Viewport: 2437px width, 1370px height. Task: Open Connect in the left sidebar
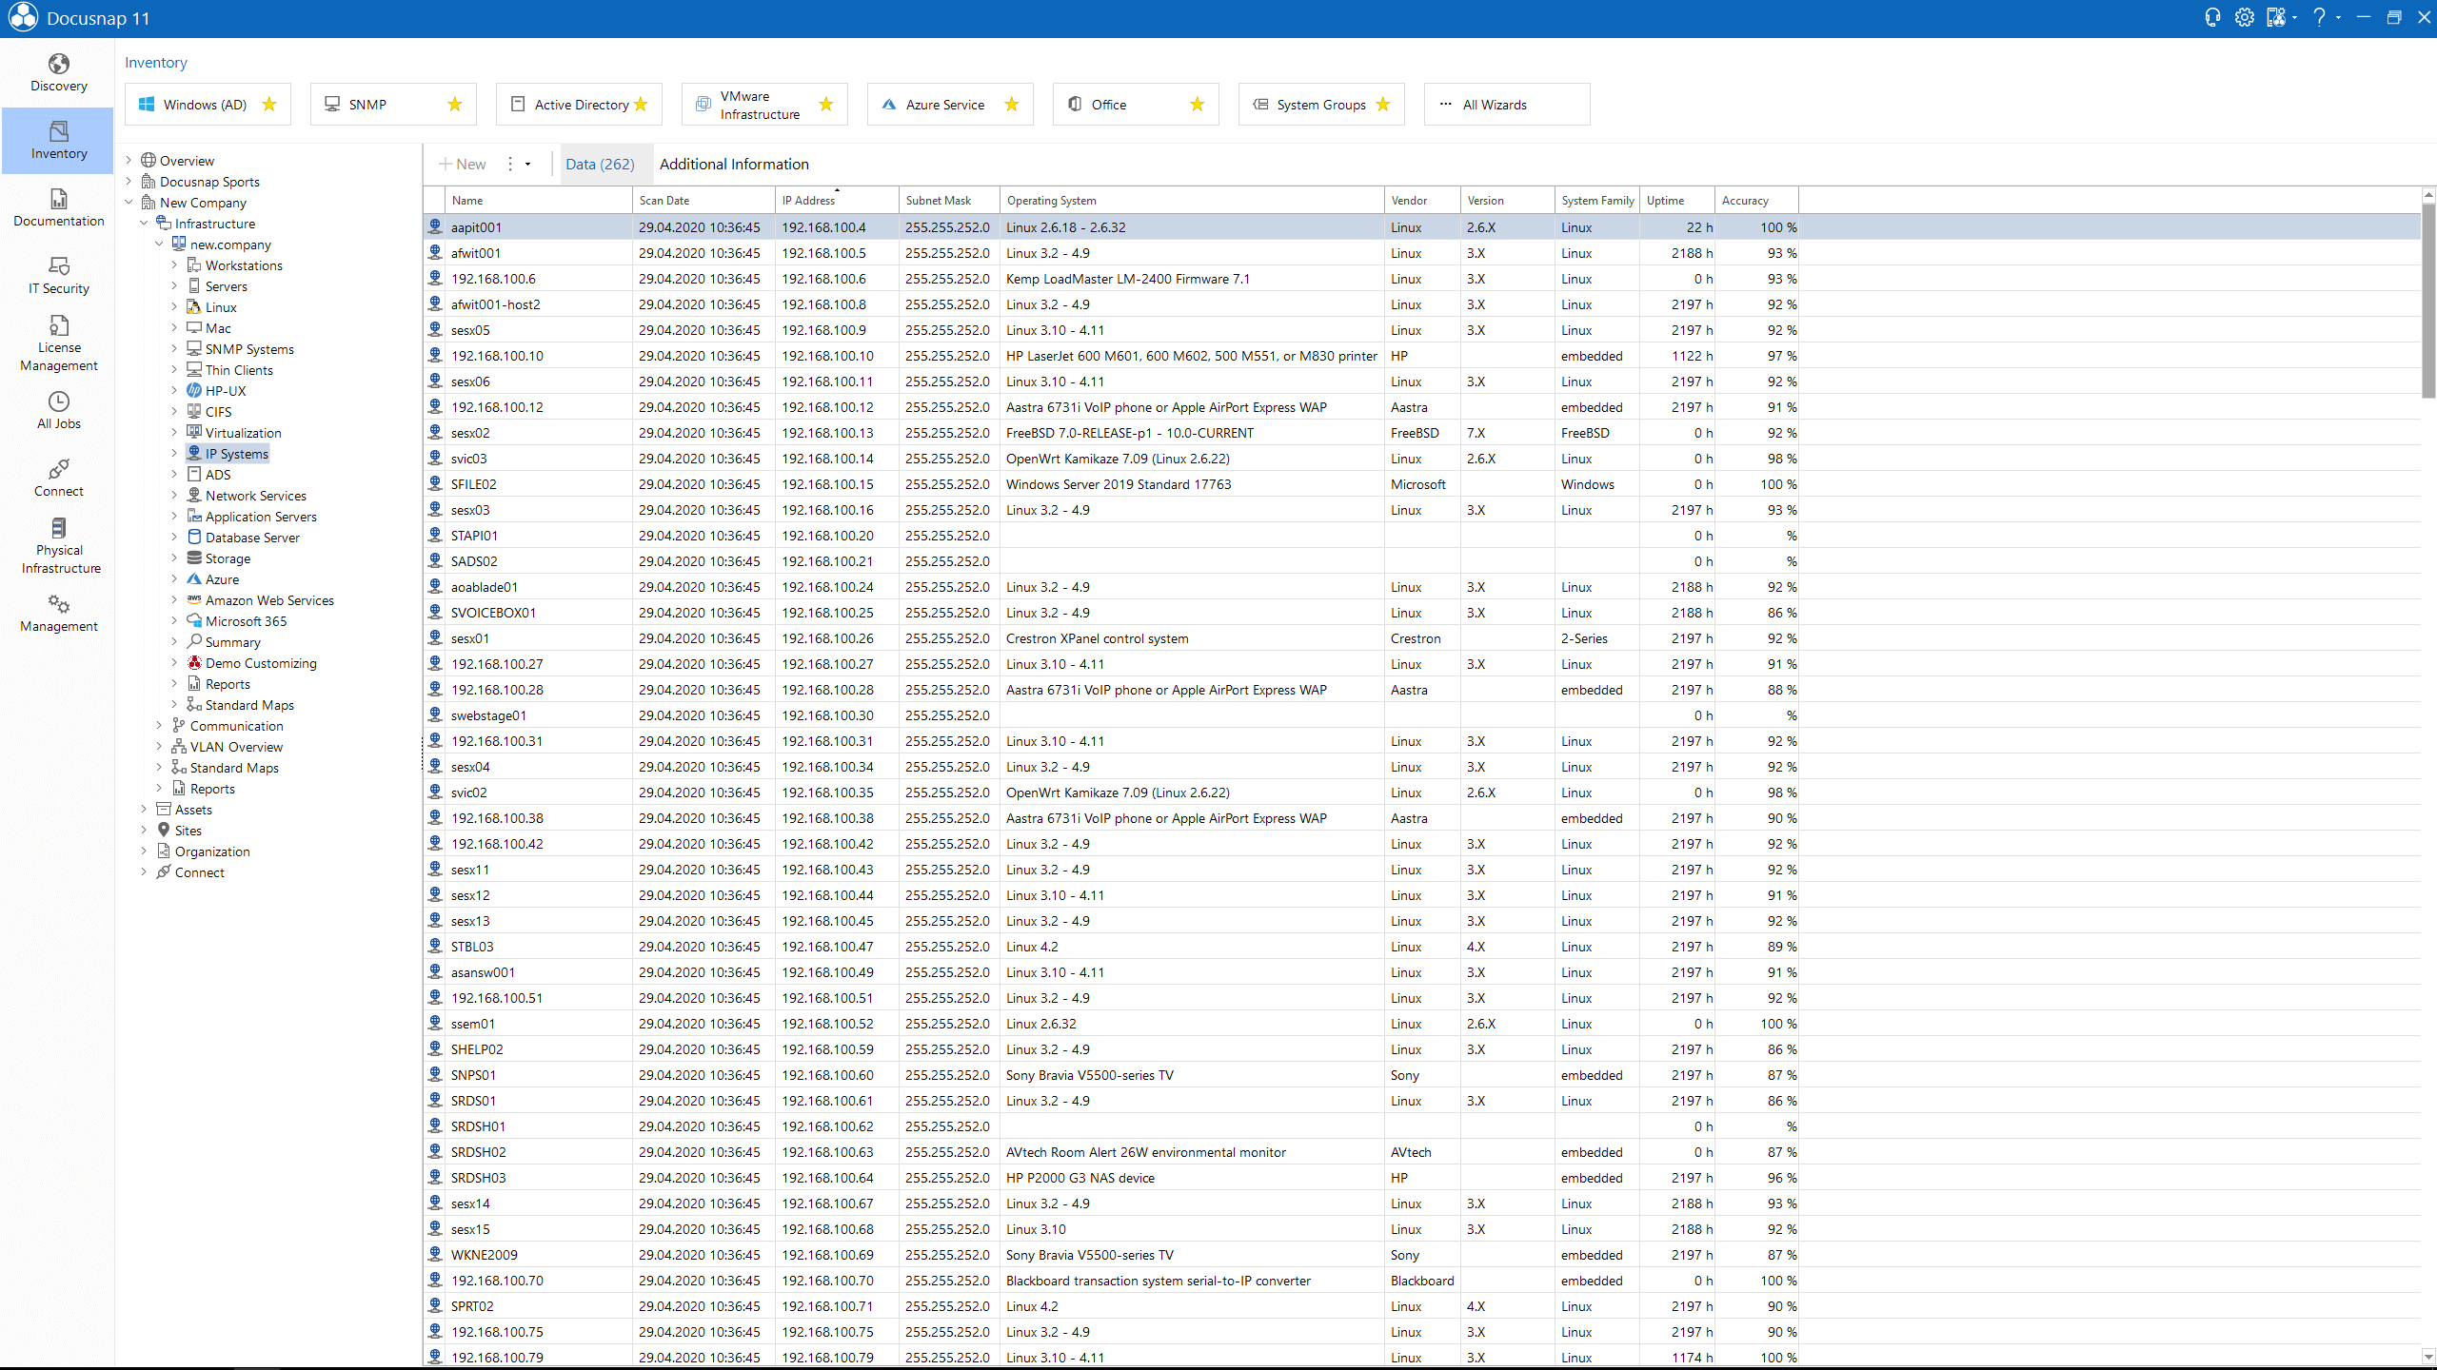point(58,479)
